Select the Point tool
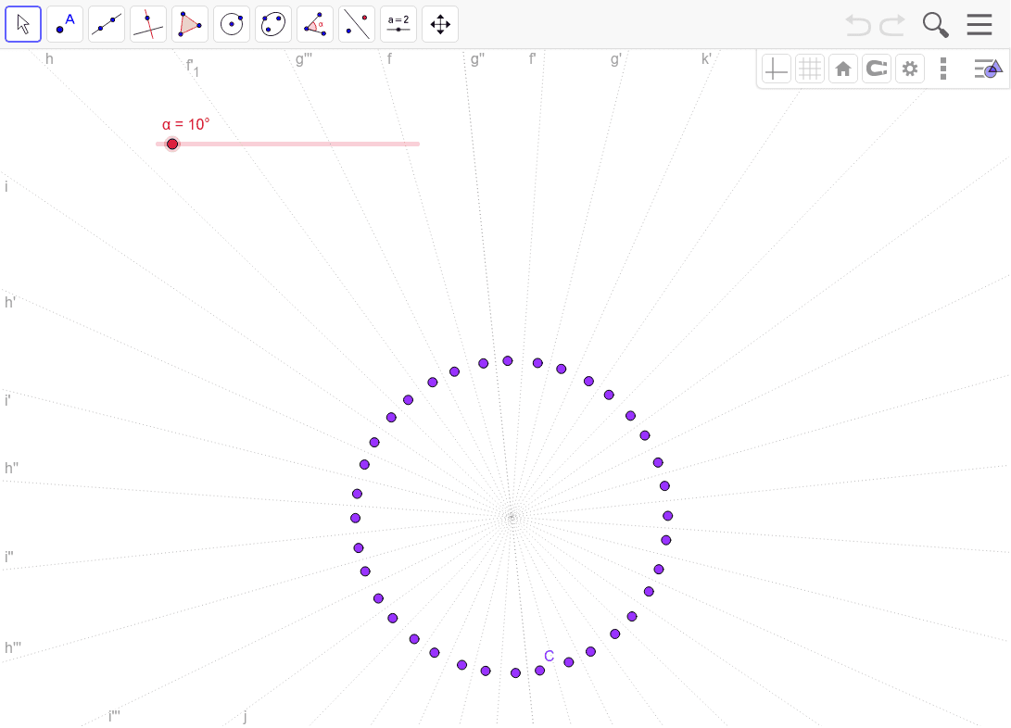 (x=65, y=24)
